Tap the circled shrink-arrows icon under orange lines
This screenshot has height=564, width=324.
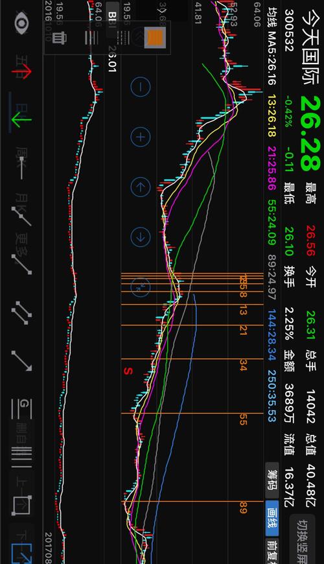point(140,287)
